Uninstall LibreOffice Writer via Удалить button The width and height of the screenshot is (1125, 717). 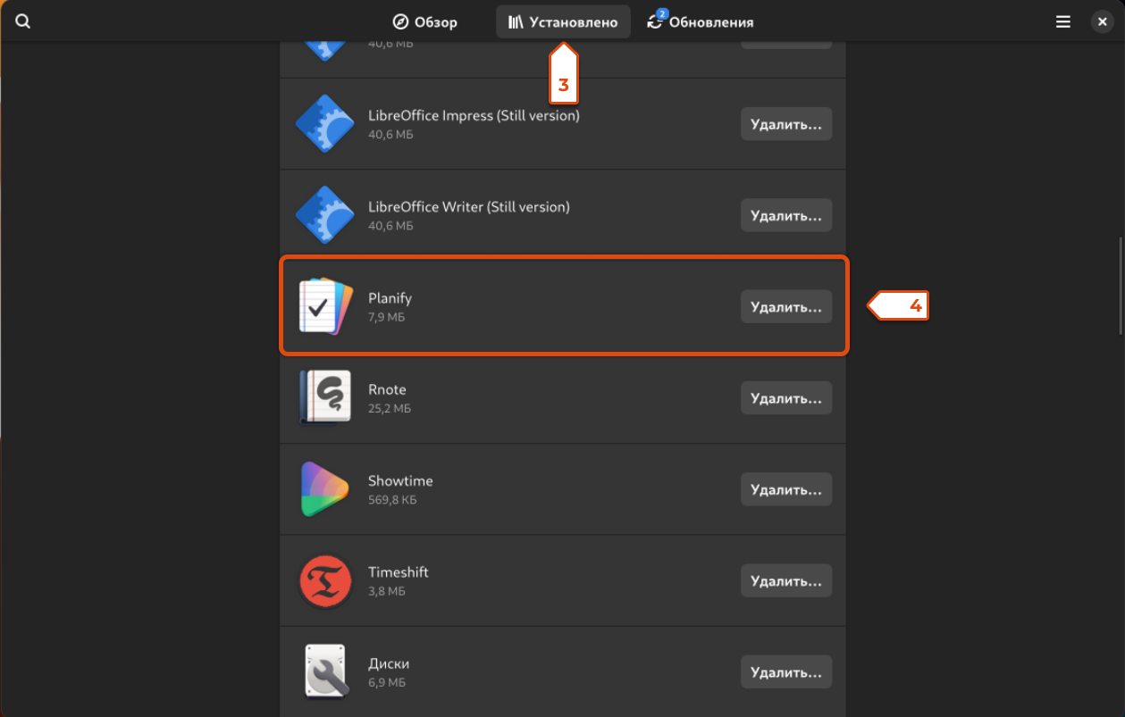[786, 215]
